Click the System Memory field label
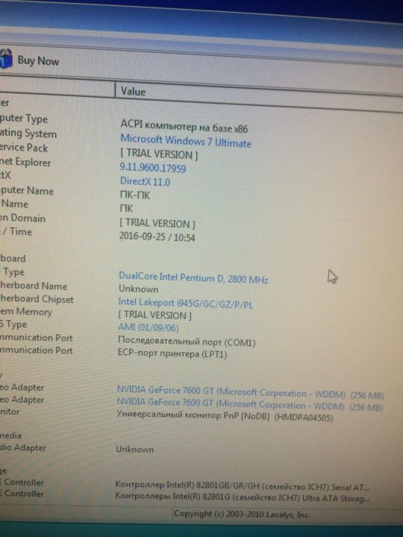Screen dimensions: 403x537 tap(26, 312)
